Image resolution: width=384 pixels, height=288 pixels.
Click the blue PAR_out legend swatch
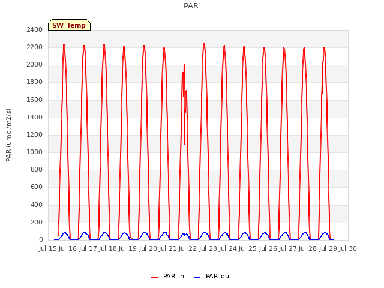pos(197,277)
